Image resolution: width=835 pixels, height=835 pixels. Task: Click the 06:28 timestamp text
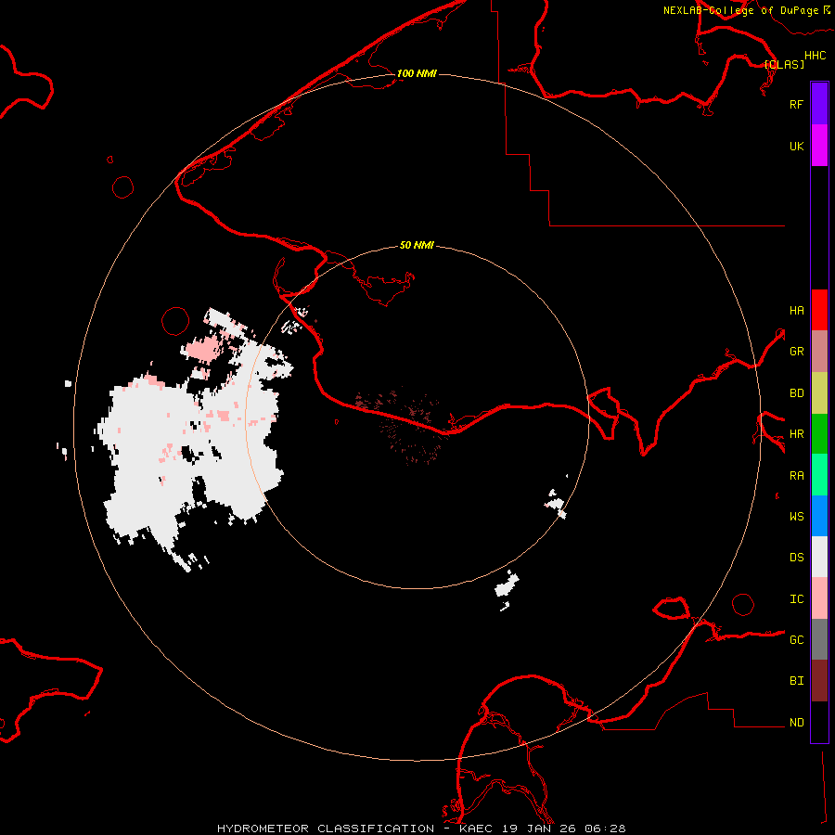tap(605, 829)
